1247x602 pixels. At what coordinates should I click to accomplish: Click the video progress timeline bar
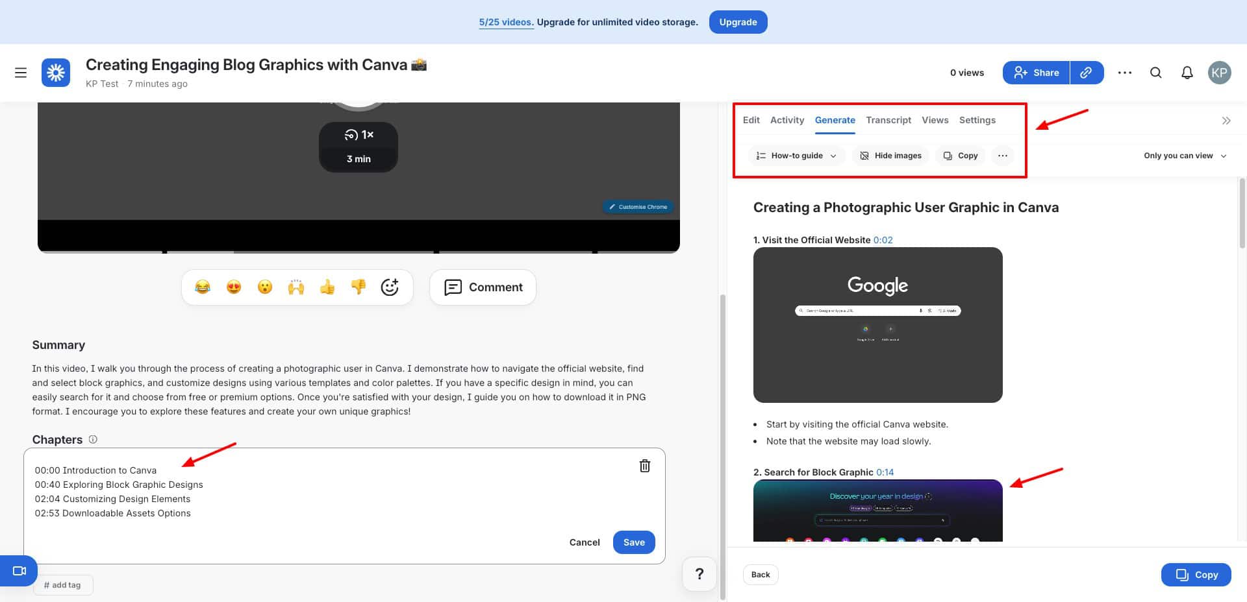(359, 250)
